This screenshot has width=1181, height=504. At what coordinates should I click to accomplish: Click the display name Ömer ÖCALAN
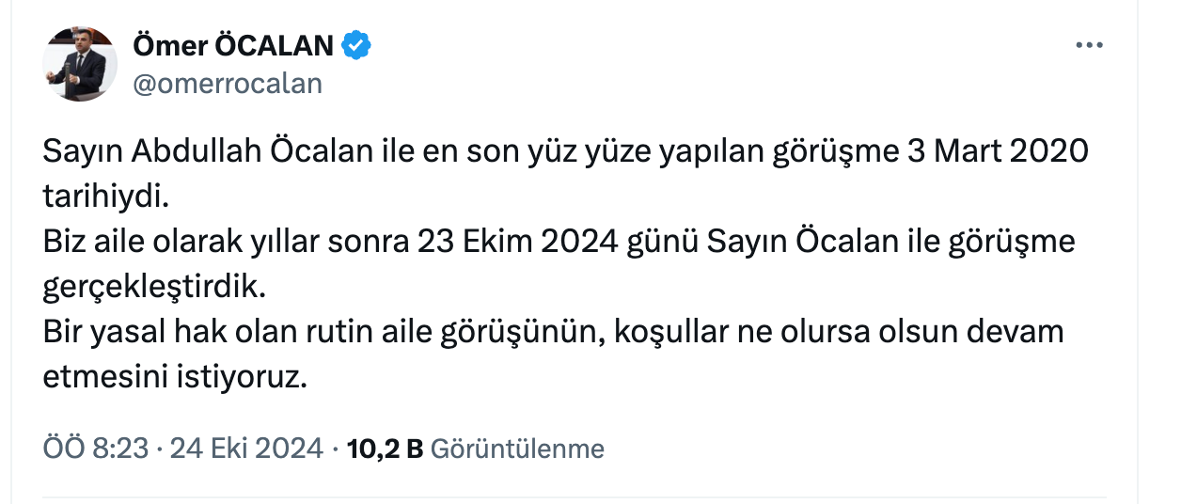tap(233, 45)
